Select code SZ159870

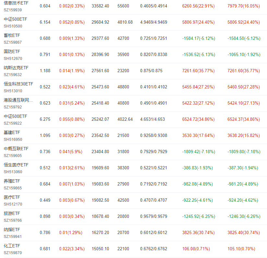[13, 253]
